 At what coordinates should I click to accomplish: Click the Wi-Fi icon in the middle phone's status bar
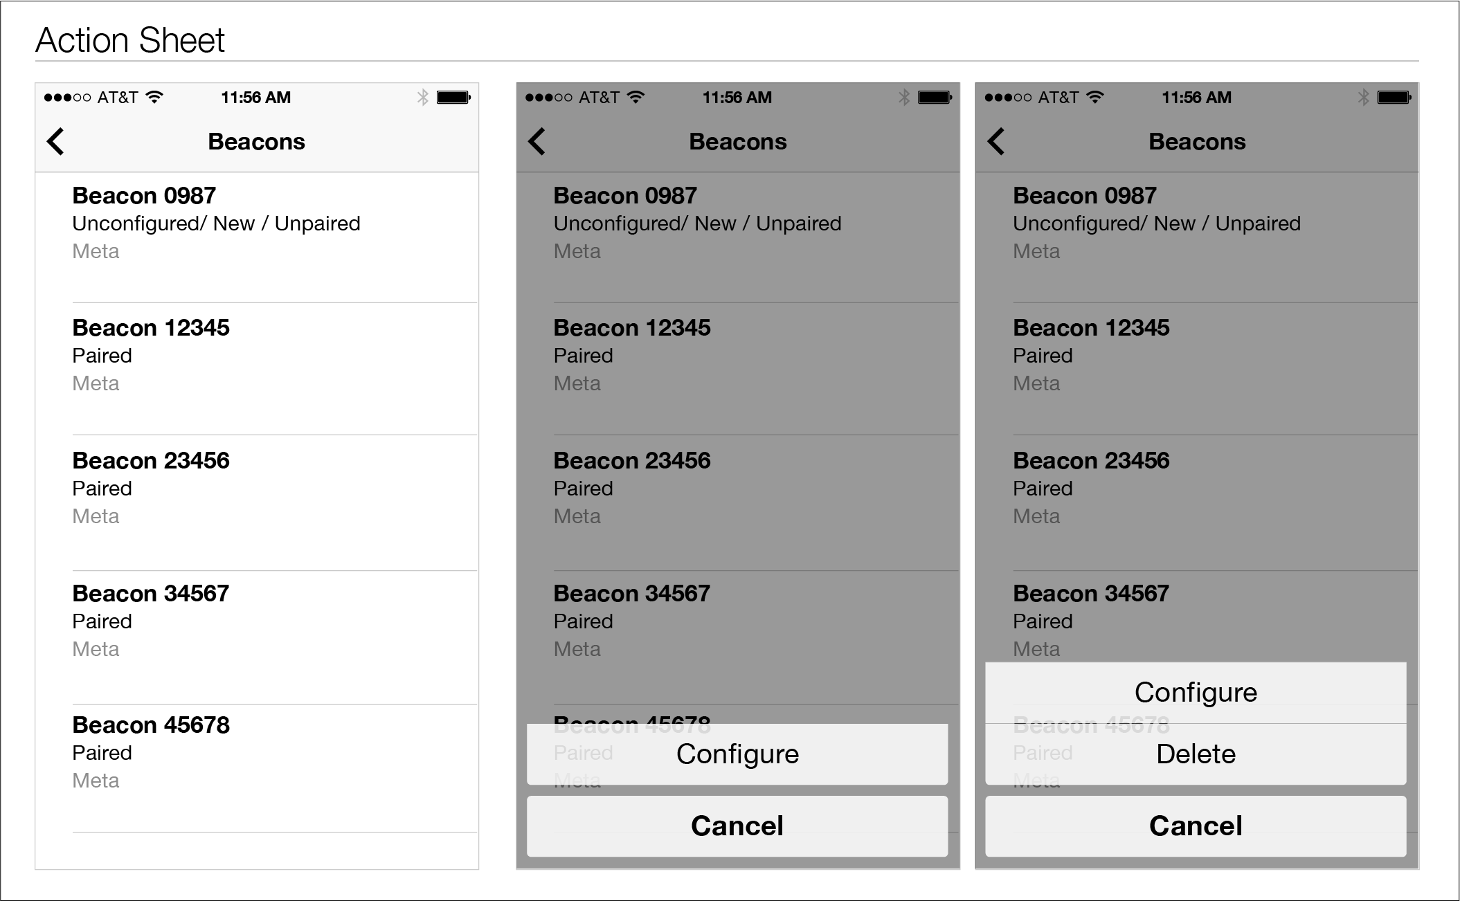pos(636,97)
